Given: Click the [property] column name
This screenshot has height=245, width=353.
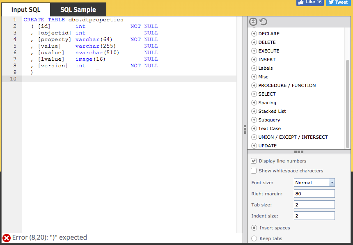Looking at the screenshot, I should click(55, 39).
